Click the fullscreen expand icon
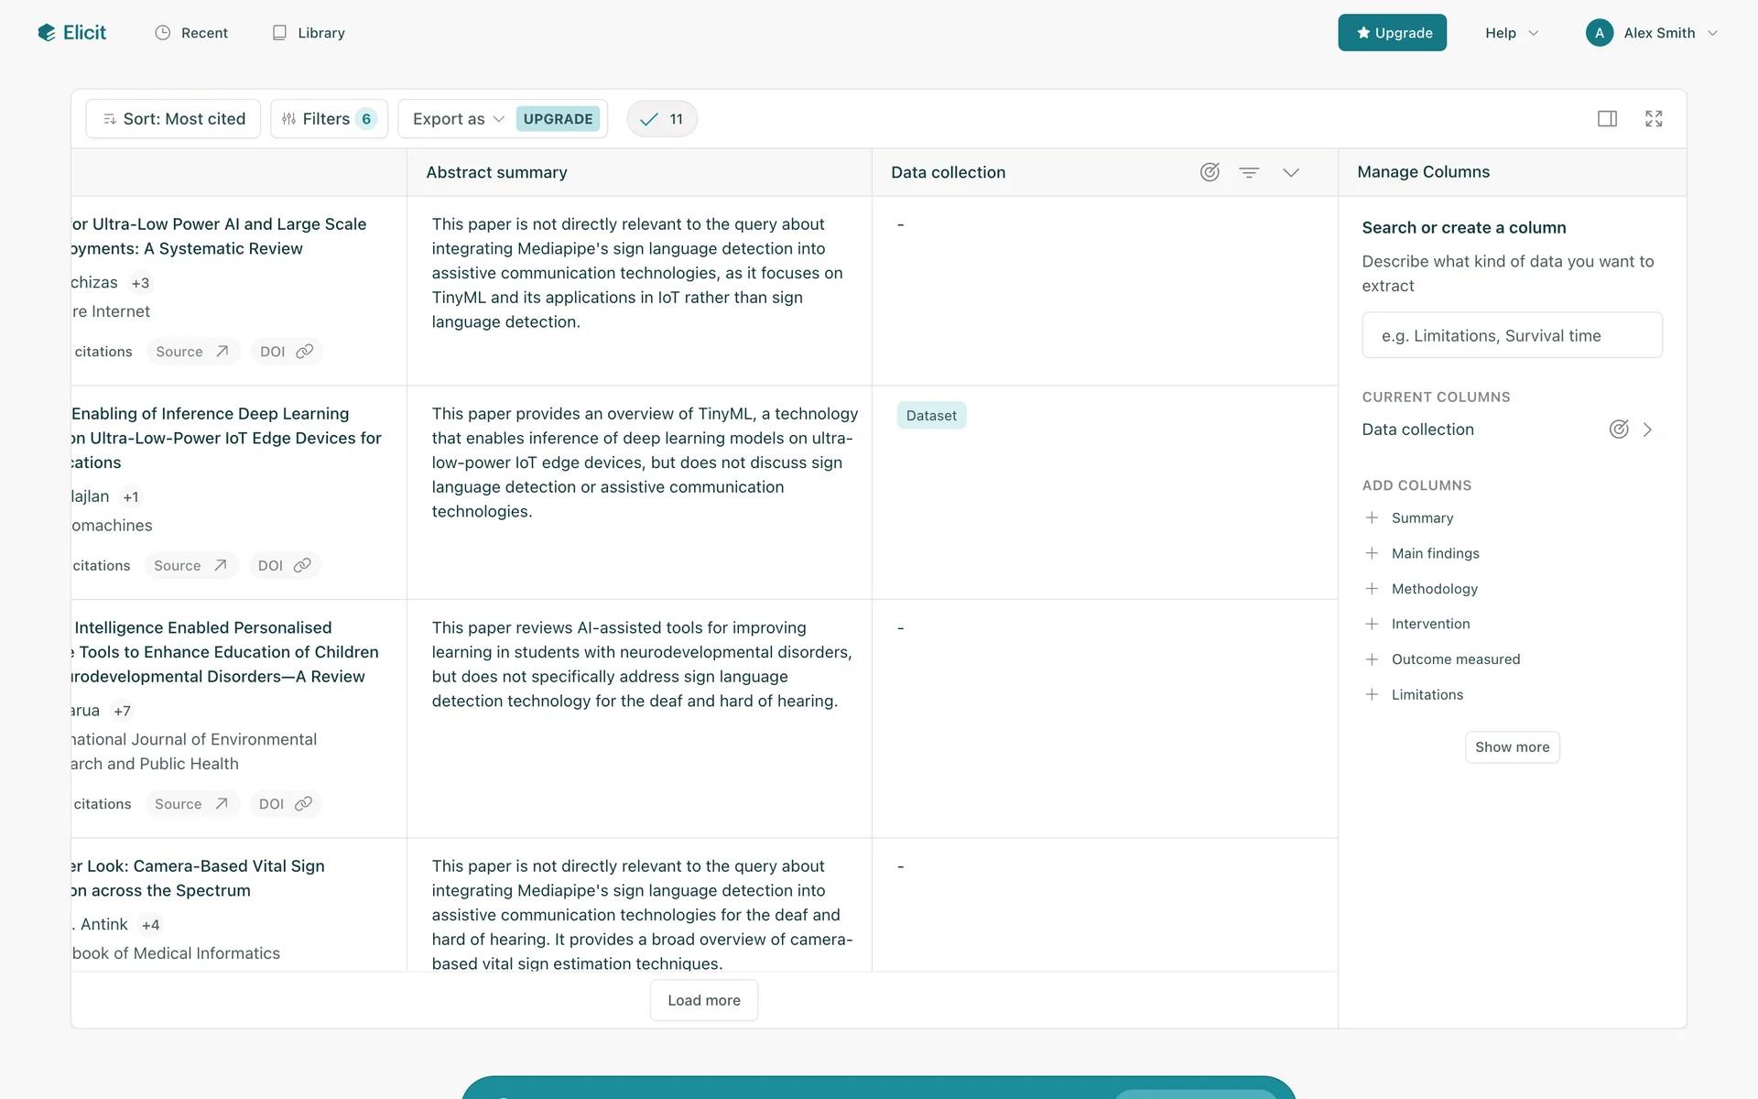1758x1099 pixels. coord(1654,119)
